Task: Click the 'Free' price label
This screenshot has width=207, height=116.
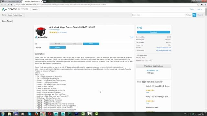Action: pos(139,28)
